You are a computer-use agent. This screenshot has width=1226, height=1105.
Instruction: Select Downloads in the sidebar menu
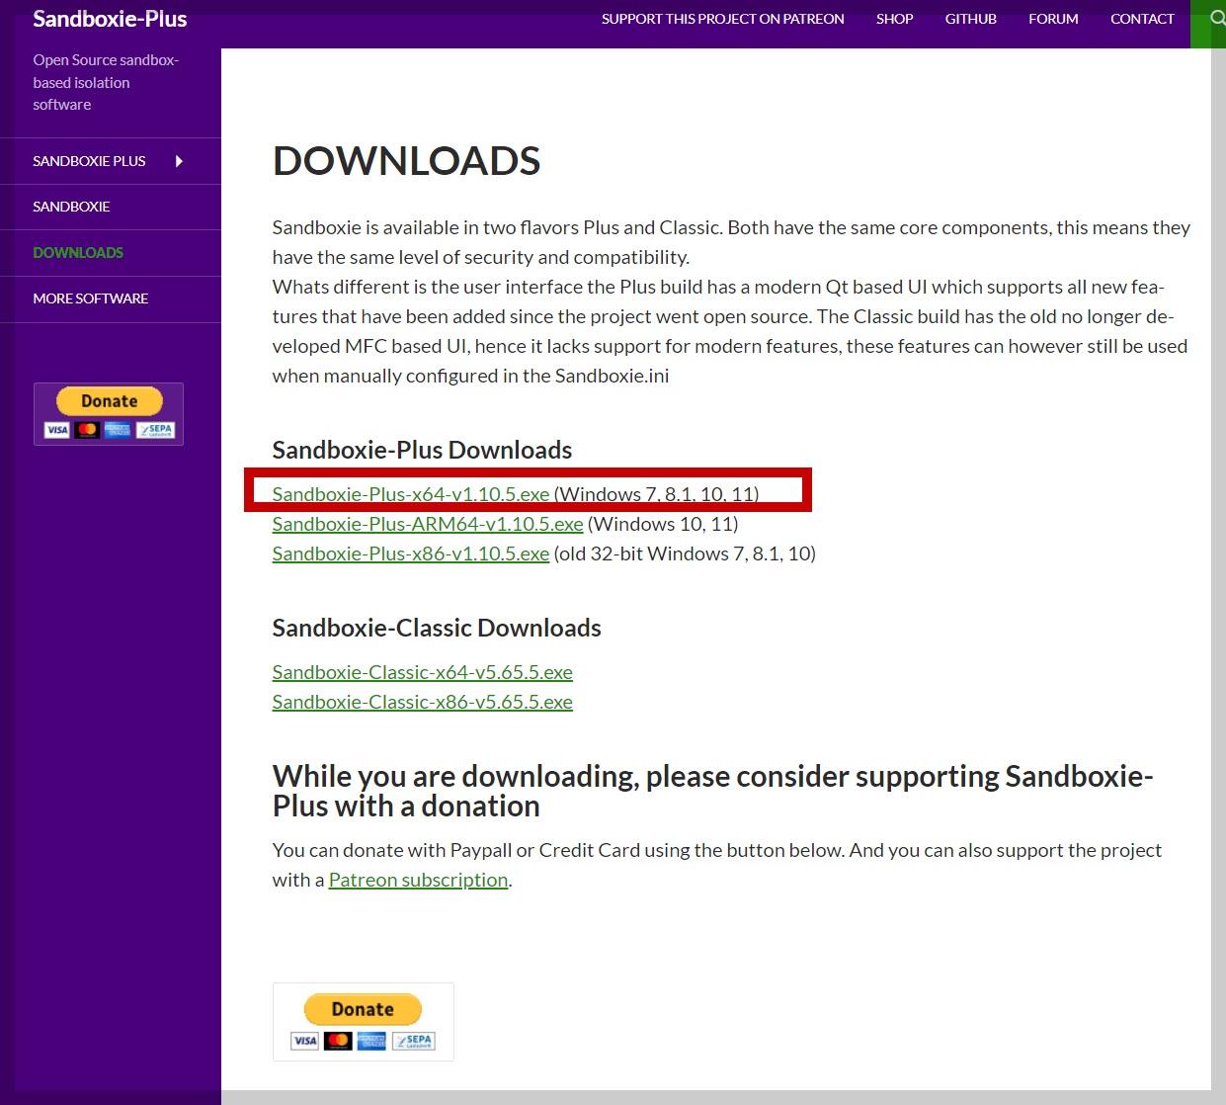click(x=78, y=253)
